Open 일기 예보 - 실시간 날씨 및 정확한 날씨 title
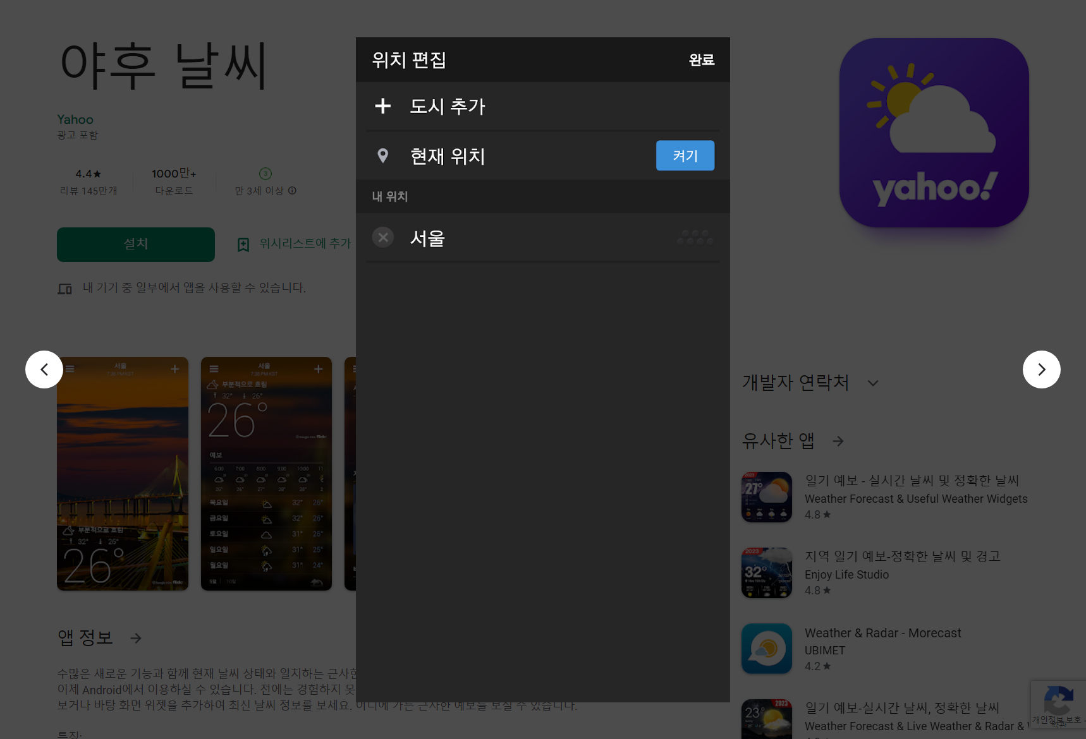Image resolution: width=1086 pixels, height=739 pixels. 912,481
